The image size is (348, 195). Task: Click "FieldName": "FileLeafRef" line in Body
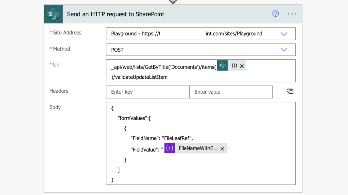click(x=162, y=138)
